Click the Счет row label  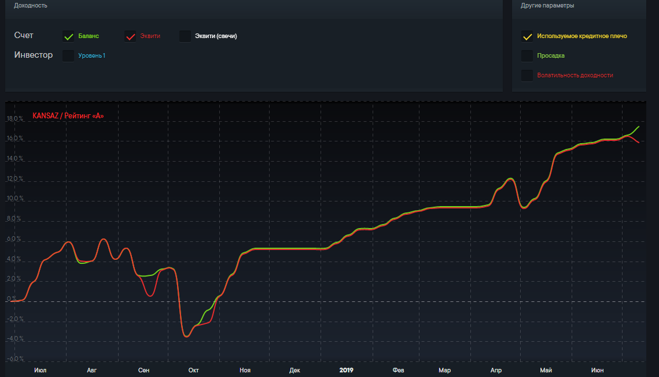24,36
